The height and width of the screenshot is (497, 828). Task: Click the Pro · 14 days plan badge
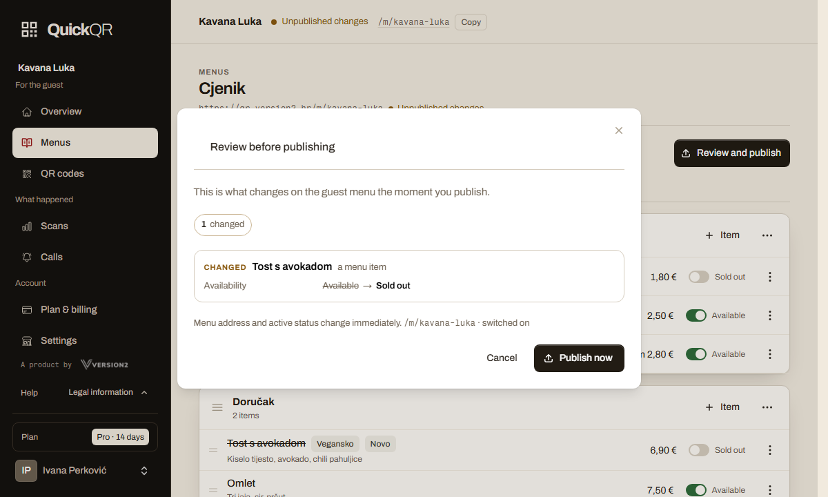click(121, 437)
